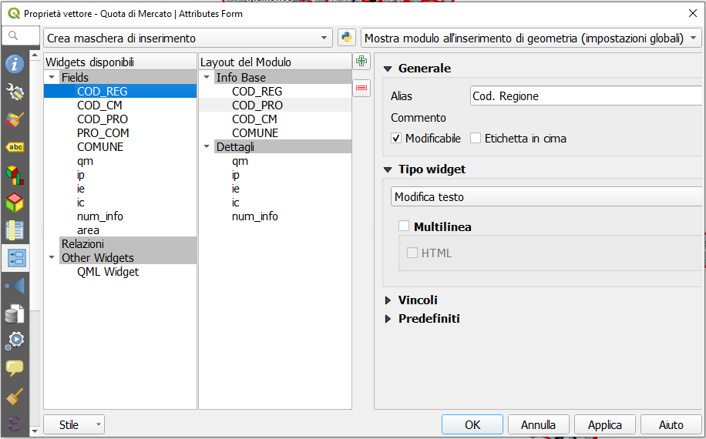This screenshot has height=439, width=706.
Task: Open the Variables epsilon icon
Action: [x=15, y=424]
